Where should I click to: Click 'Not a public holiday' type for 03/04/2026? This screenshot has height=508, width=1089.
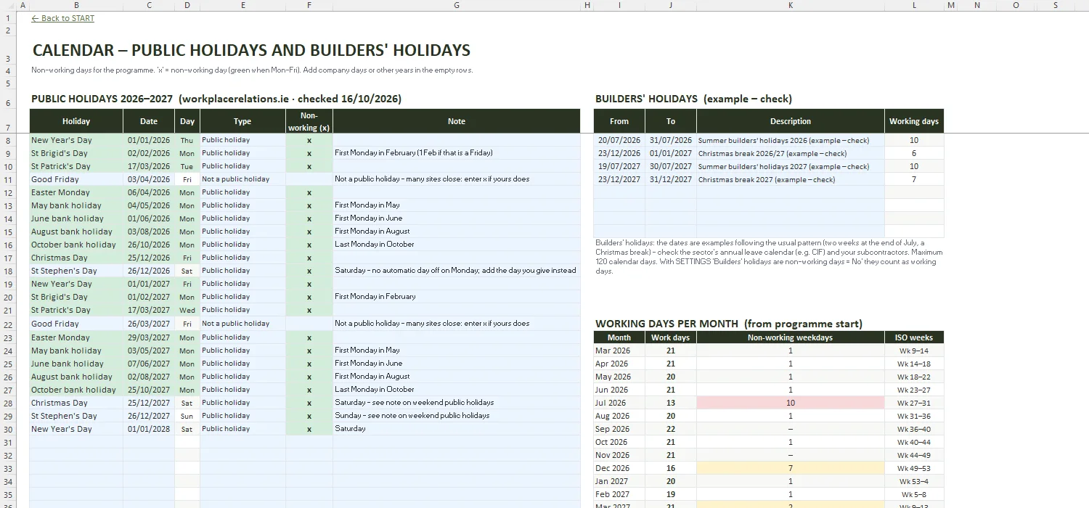[243, 179]
